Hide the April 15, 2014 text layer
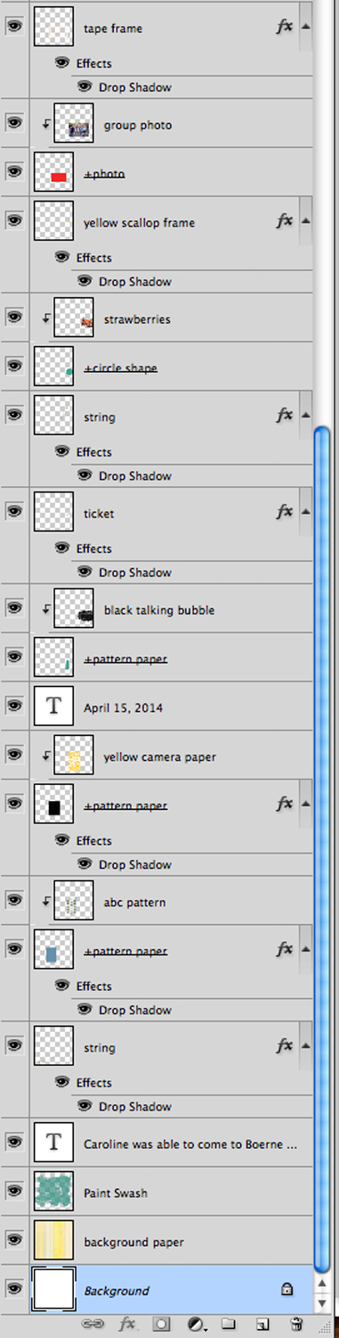Viewport: 339px width, 1338px height. (14, 706)
